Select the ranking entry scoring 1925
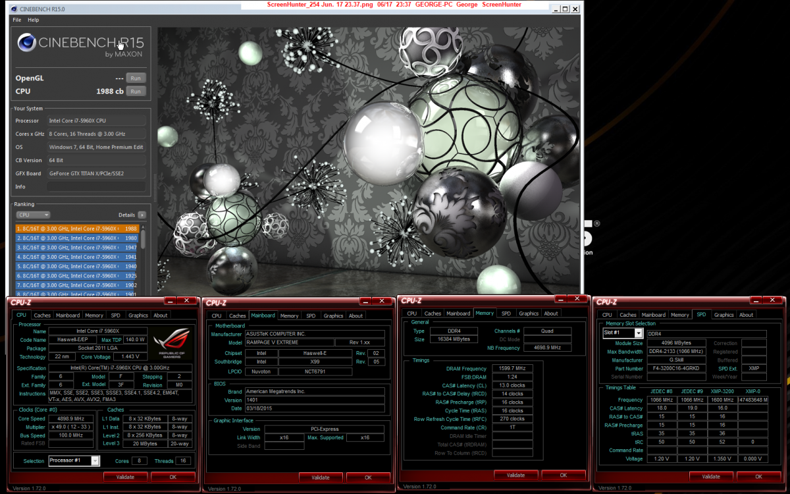The height and width of the screenshot is (494, 790). (x=76, y=276)
